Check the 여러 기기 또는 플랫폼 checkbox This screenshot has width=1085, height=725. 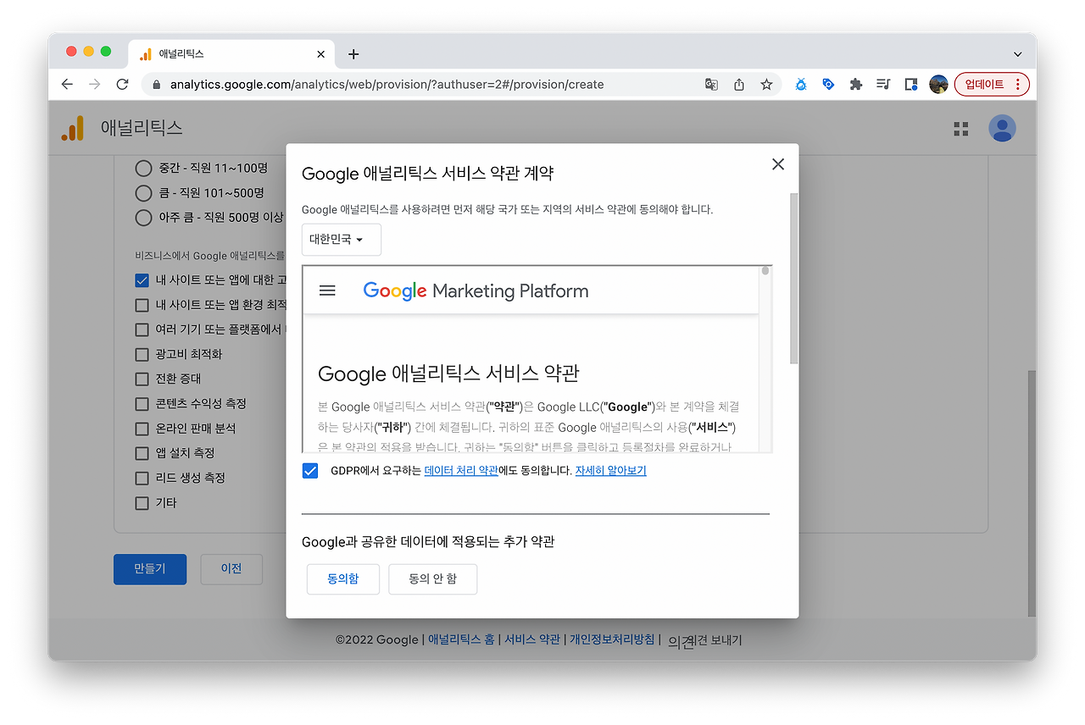pyautogui.click(x=142, y=329)
